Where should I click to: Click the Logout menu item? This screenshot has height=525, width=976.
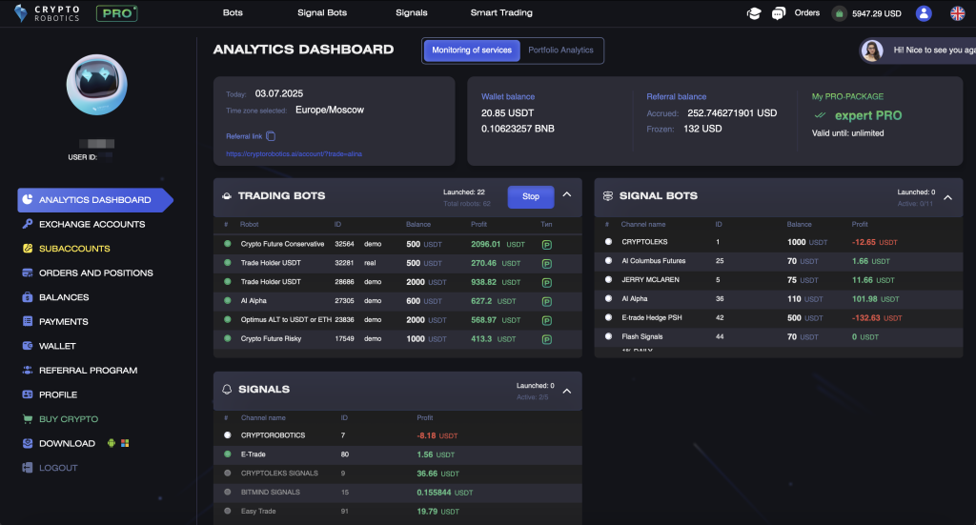(58, 468)
